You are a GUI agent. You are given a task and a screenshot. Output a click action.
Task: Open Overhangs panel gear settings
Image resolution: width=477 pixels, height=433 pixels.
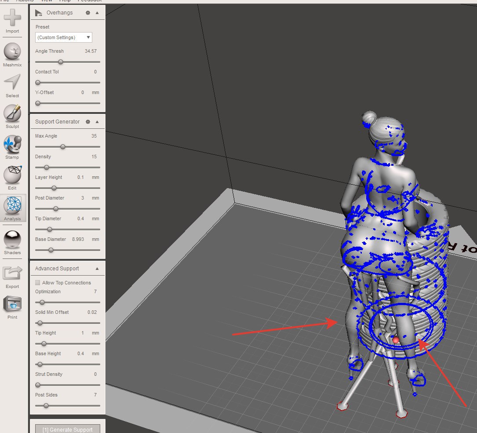point(88,13)
